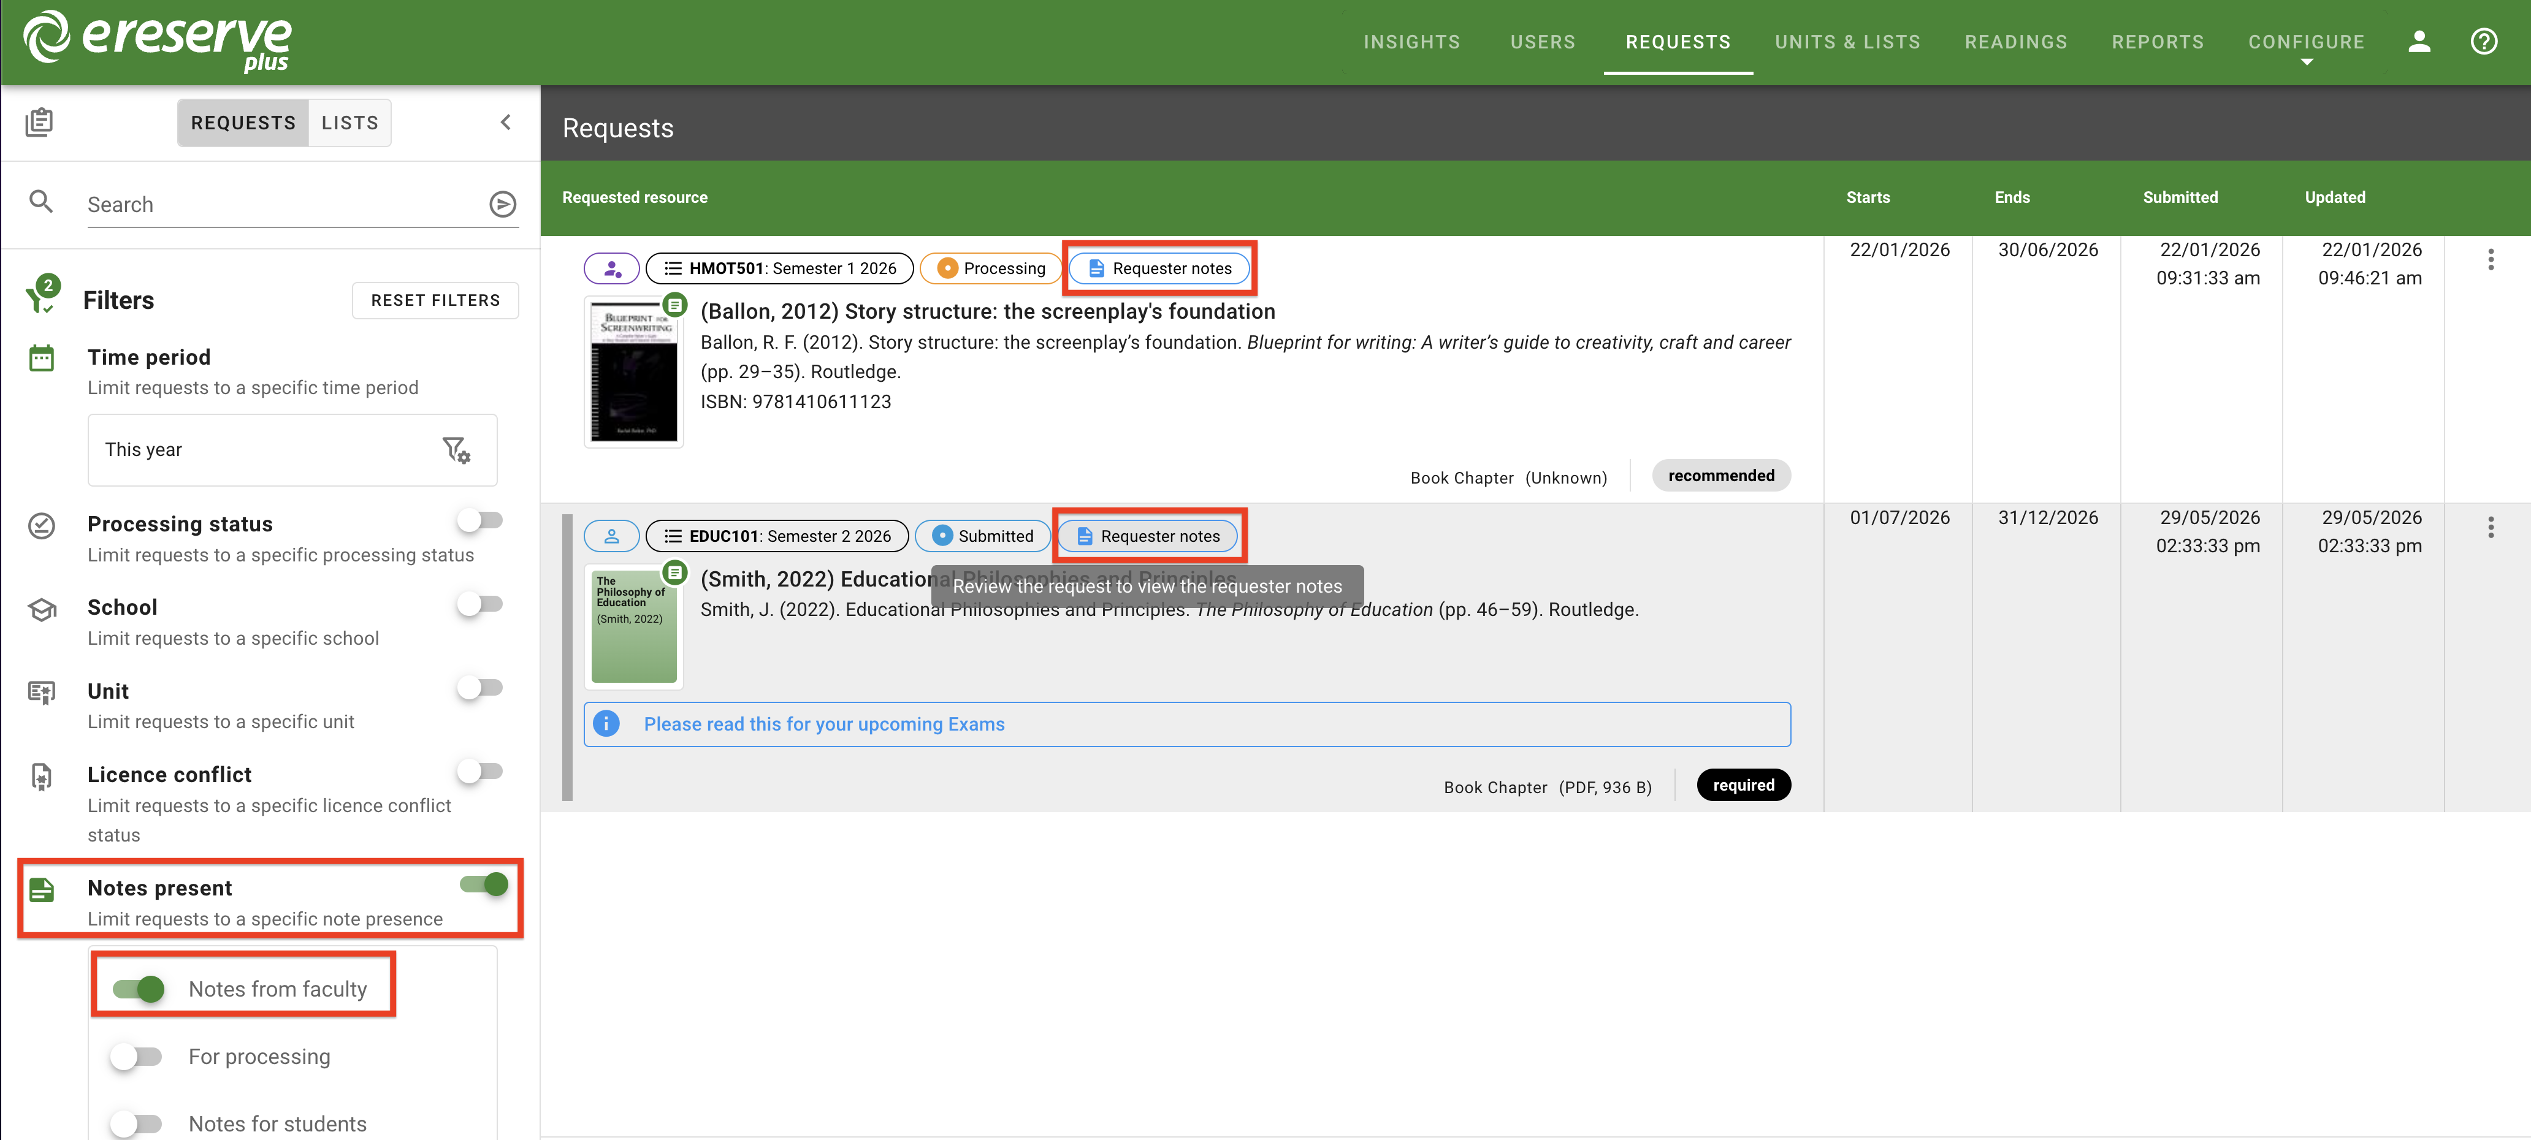Click the HMOT501: Semester 1 2026 chip
2531x1140 pixels.
[779, 268]
